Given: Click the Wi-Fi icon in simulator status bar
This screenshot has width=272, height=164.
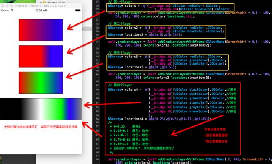Looking at the screenshot, I should click(x=12, y=10).
